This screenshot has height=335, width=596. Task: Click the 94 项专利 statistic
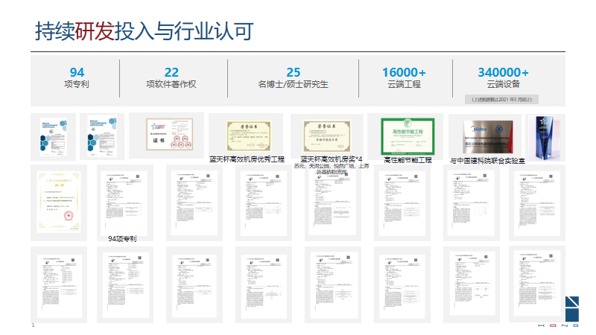tap(77, 78)
